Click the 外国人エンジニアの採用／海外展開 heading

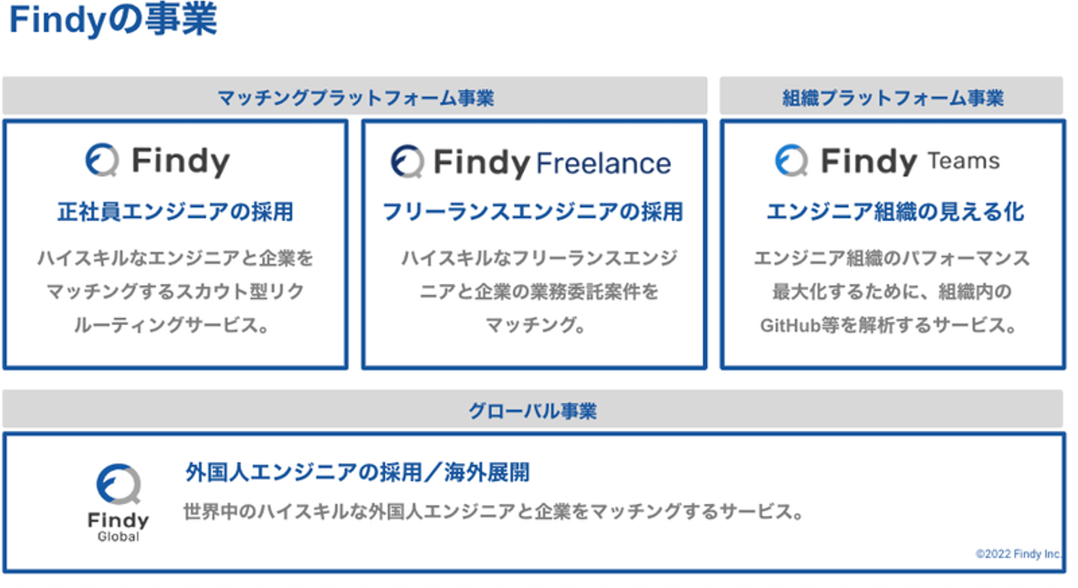357,472
